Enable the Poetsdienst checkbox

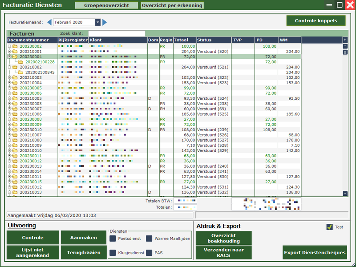pos(113,239)
